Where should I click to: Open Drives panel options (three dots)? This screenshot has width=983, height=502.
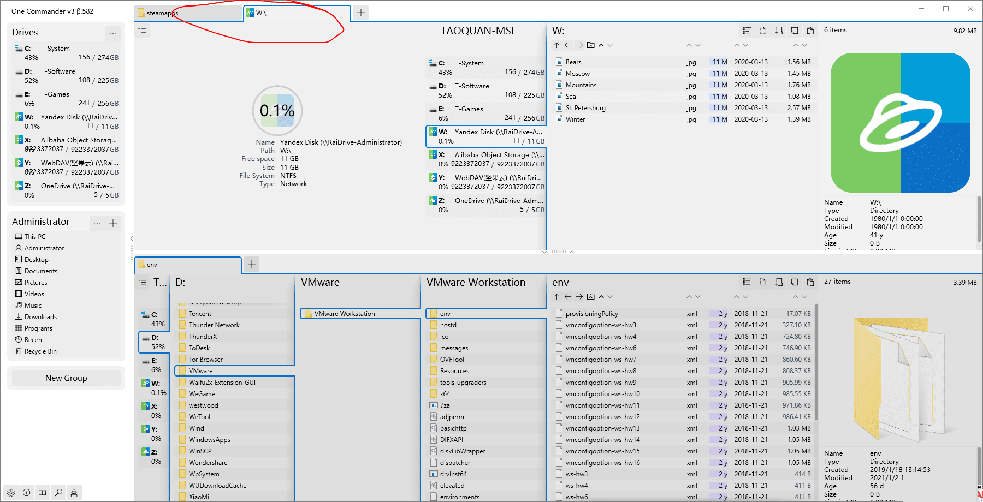click(113, 33)
